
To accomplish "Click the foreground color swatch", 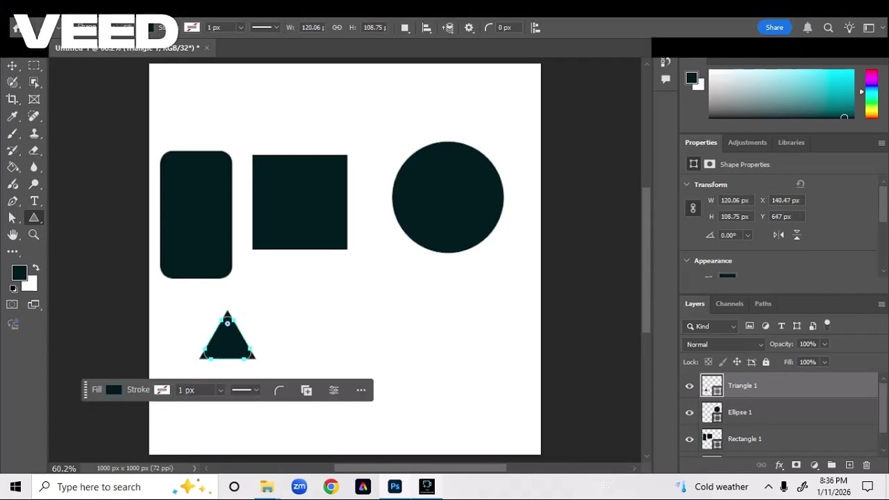I will coord(19,273).
